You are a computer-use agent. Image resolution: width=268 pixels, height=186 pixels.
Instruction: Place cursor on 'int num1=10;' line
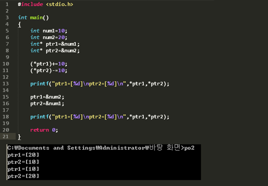(x=49, y=31)
